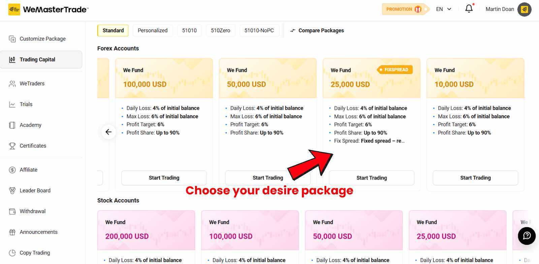The height and width of the screenshot is (264, 539).
Task: Select the Standard package tab
Action: (113, 30)
